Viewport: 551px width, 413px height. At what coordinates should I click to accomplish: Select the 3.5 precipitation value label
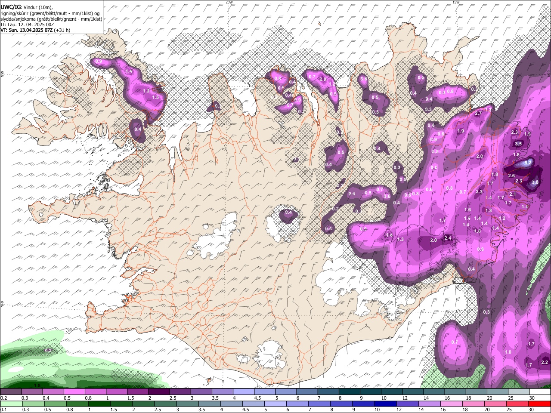(518, 144)
